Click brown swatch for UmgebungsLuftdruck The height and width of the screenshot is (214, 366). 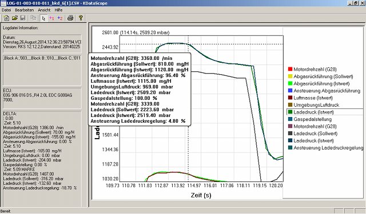coord(290,105)
